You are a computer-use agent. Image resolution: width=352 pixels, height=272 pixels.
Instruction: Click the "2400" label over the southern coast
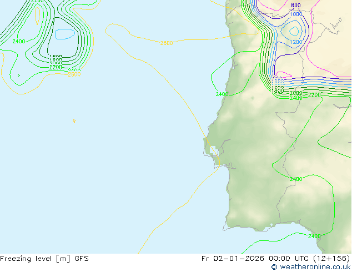314,236
